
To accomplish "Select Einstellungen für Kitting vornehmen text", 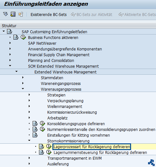I will [79, 135].
